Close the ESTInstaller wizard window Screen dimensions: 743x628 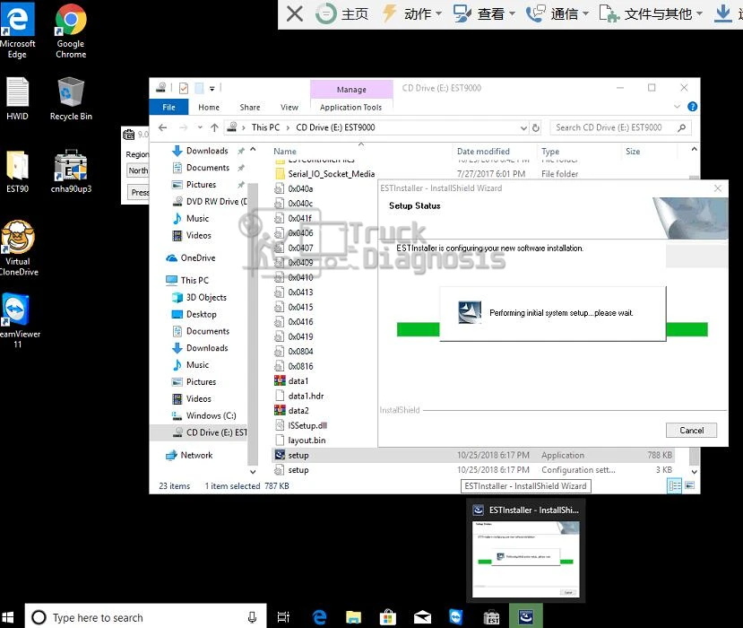coord(717,188)
